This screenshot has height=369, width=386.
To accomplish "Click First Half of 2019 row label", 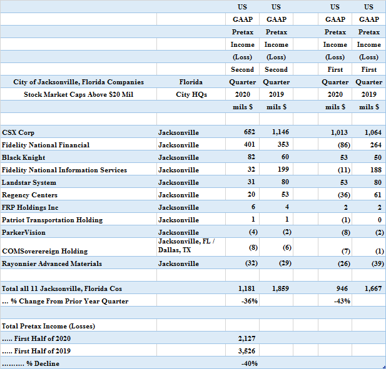I will 36,352.
